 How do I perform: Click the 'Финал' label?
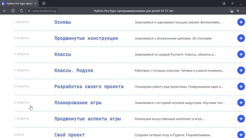(20, 135)
